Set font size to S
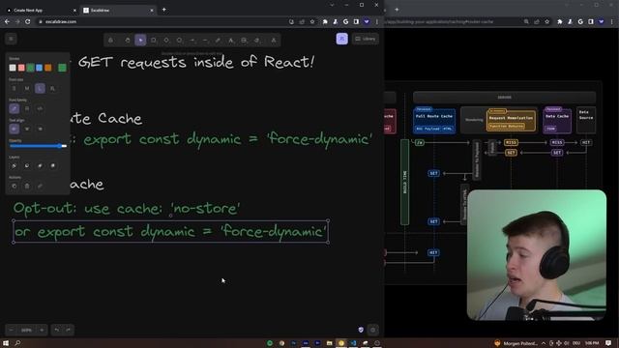619x348 pixels. 14,88
